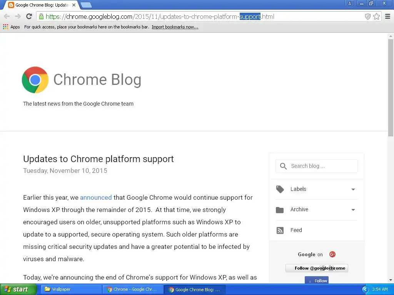Open the 'announced' hyperlink
394x295 pixels.
tap(96, 197)
